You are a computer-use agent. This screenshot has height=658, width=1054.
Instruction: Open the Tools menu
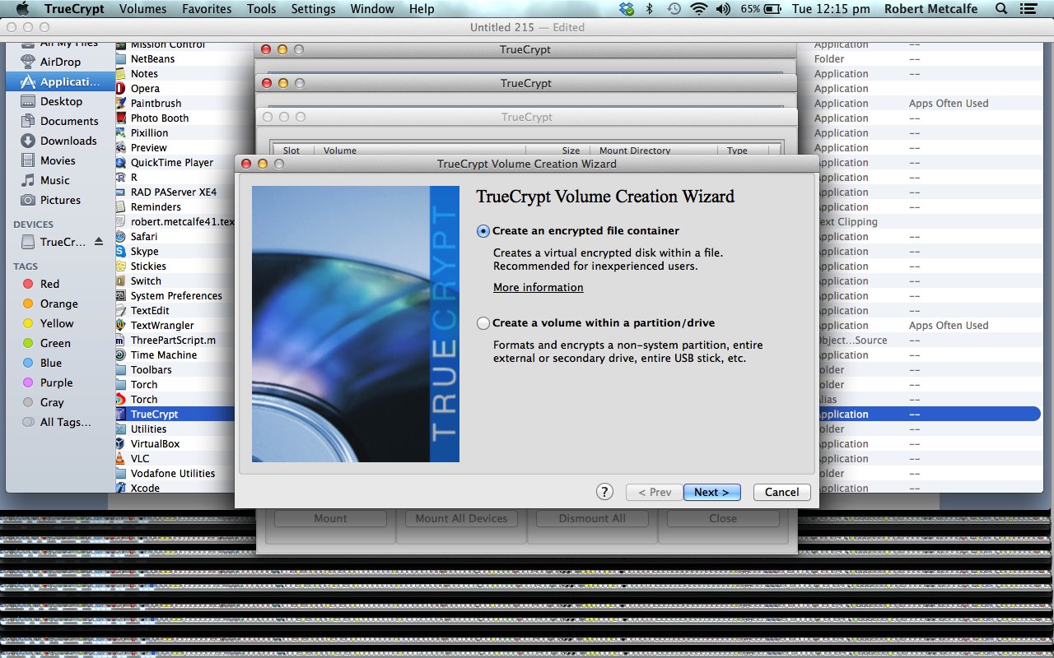pos(261,9)
